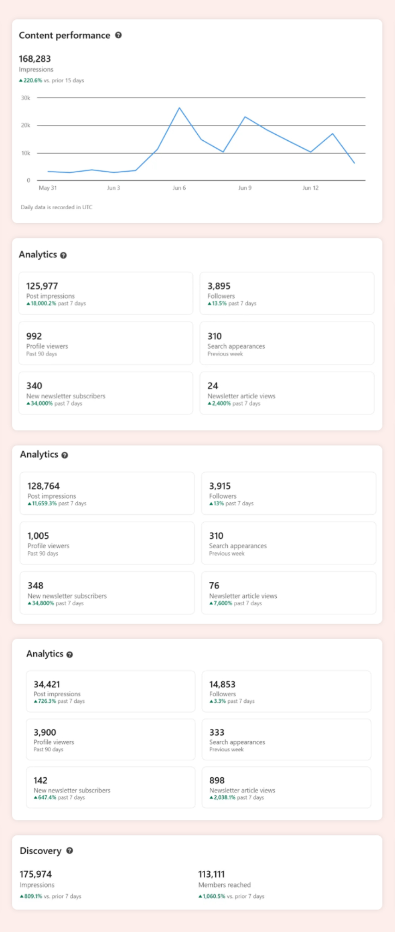Screen dimensions: 395x932
Task: Select the 3,915 Followers card
Action: [289, 494]
